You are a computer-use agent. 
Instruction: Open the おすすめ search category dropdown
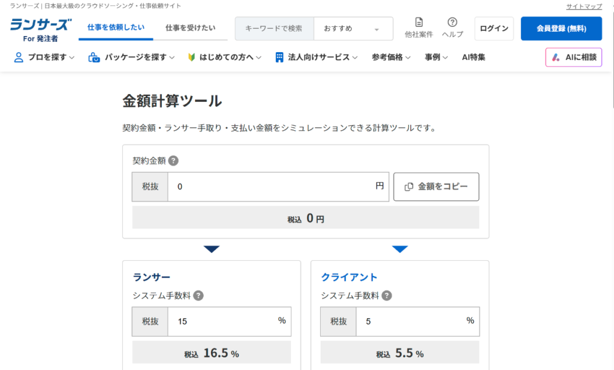pyautogui.click(x=353, y=29)
